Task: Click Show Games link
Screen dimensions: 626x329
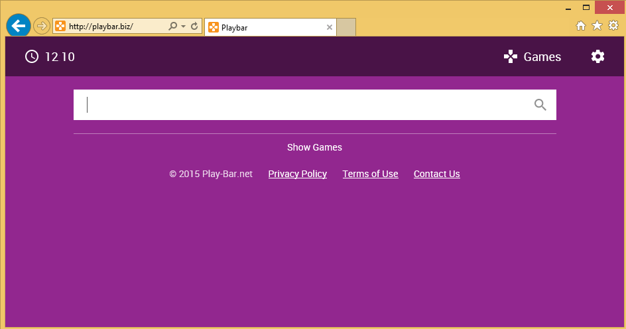Action: click(x=314, y=147)
